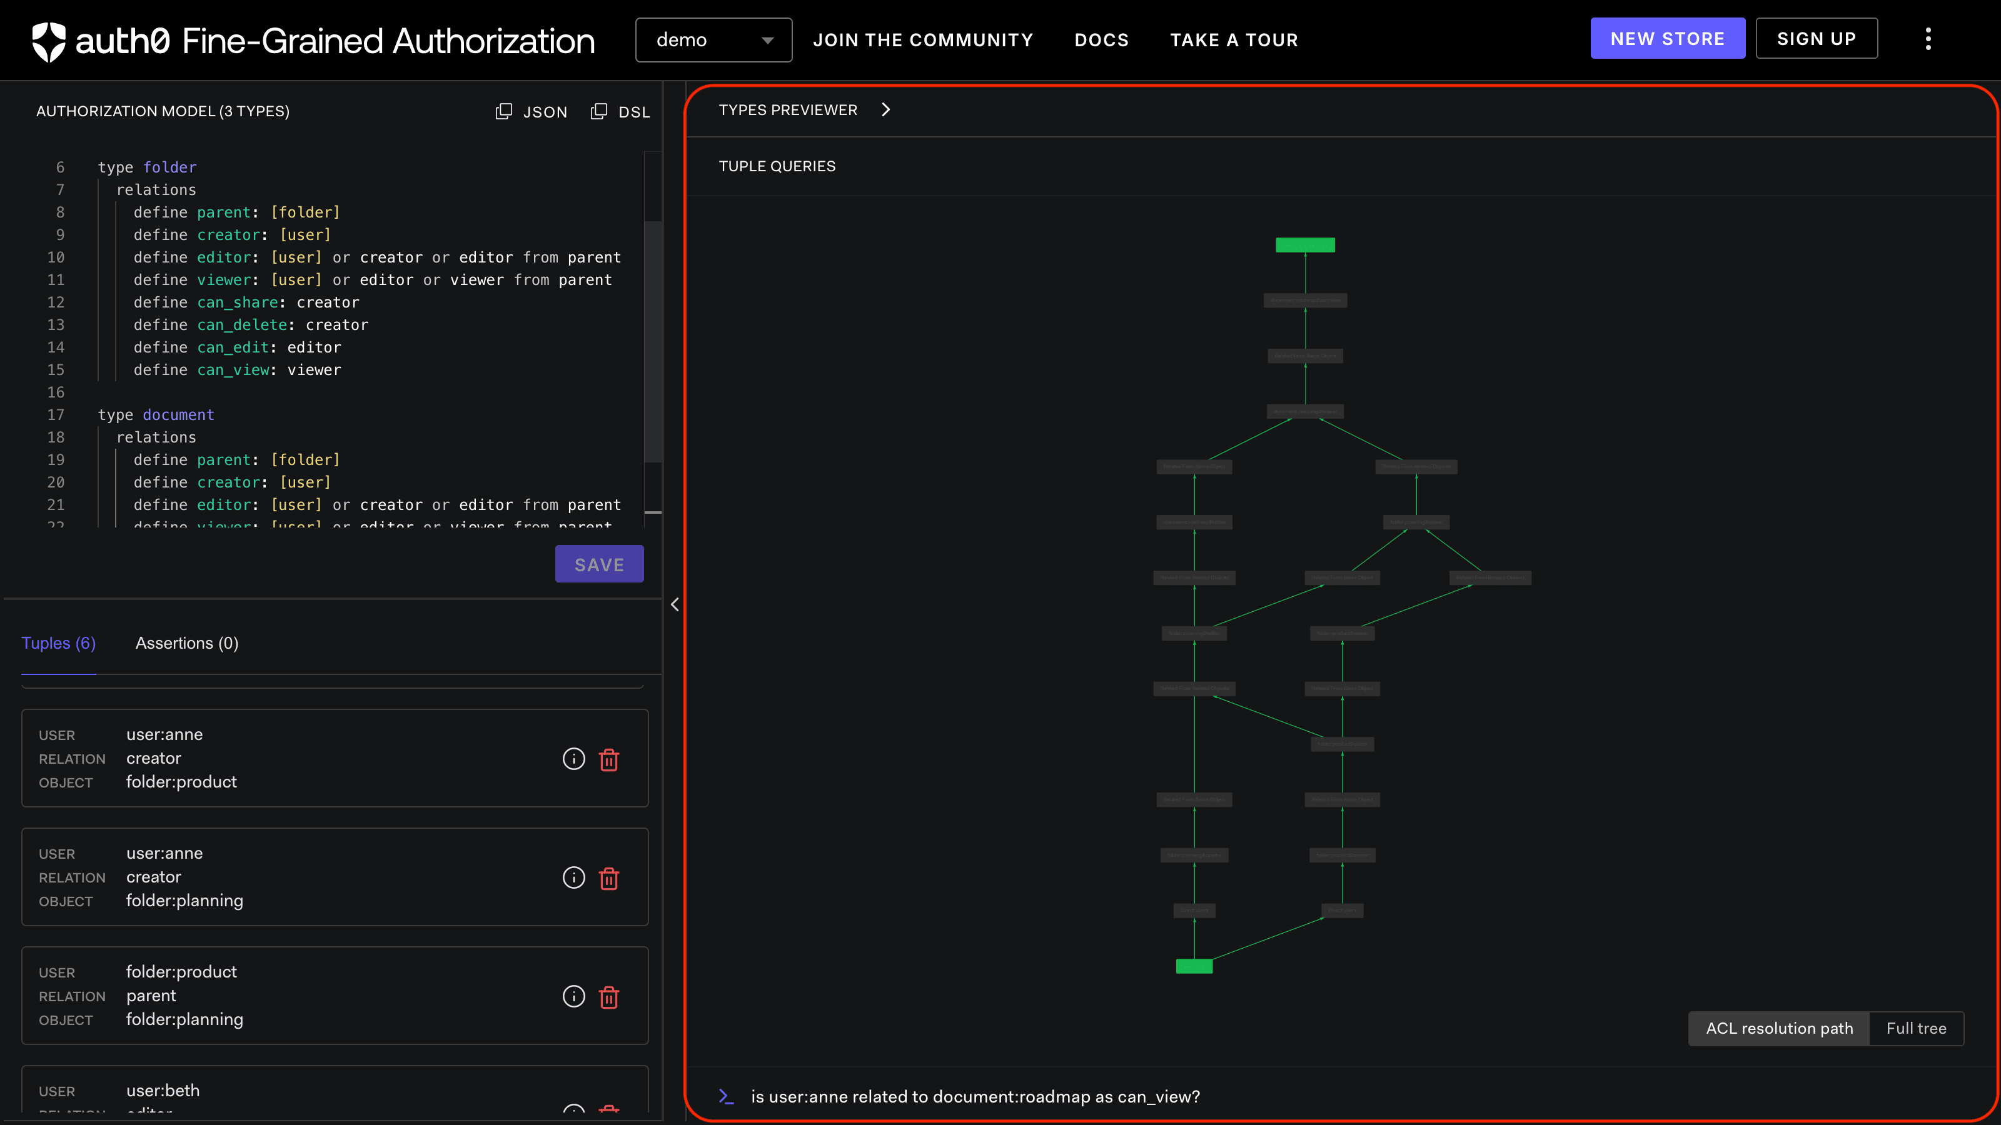Delete the anne creator folder:product tuple

[x=609, y=759]
